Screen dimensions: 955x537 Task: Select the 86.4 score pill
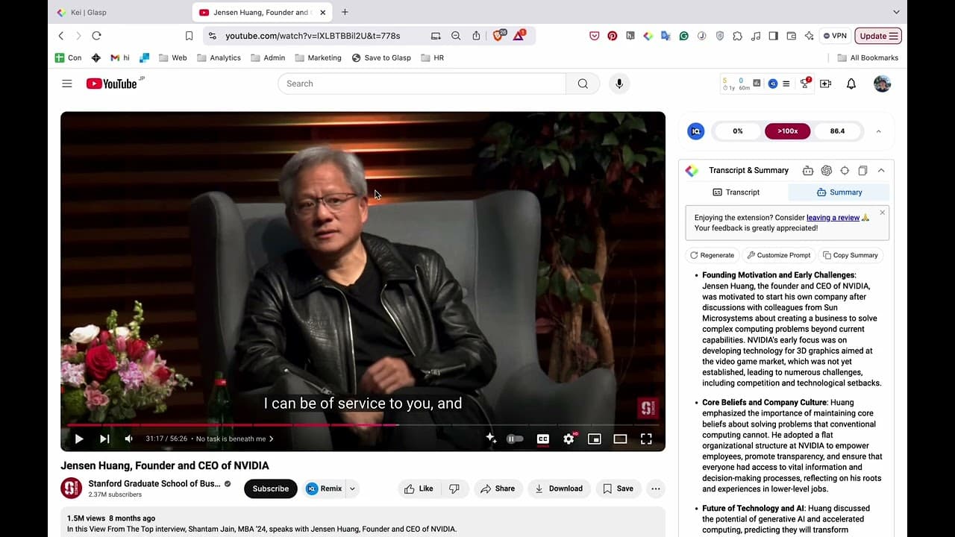837,131
